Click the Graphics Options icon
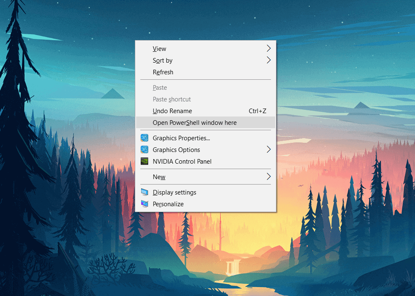Image resolution: width=415 pixels, height=296 pixels. pos(144,149)
